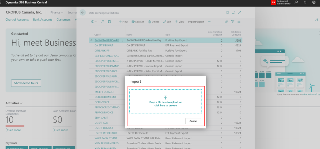
Task: Show more options ellipsis in toolbar
Action: click(x=210, y=22)
